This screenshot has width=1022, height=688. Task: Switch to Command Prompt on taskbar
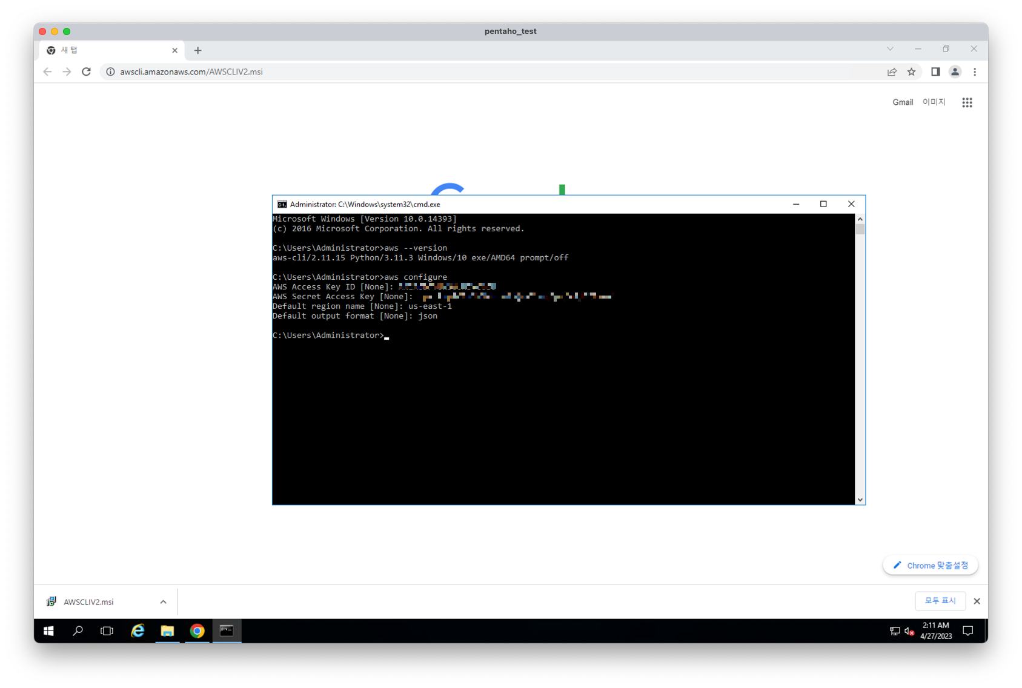pos(227,631)
